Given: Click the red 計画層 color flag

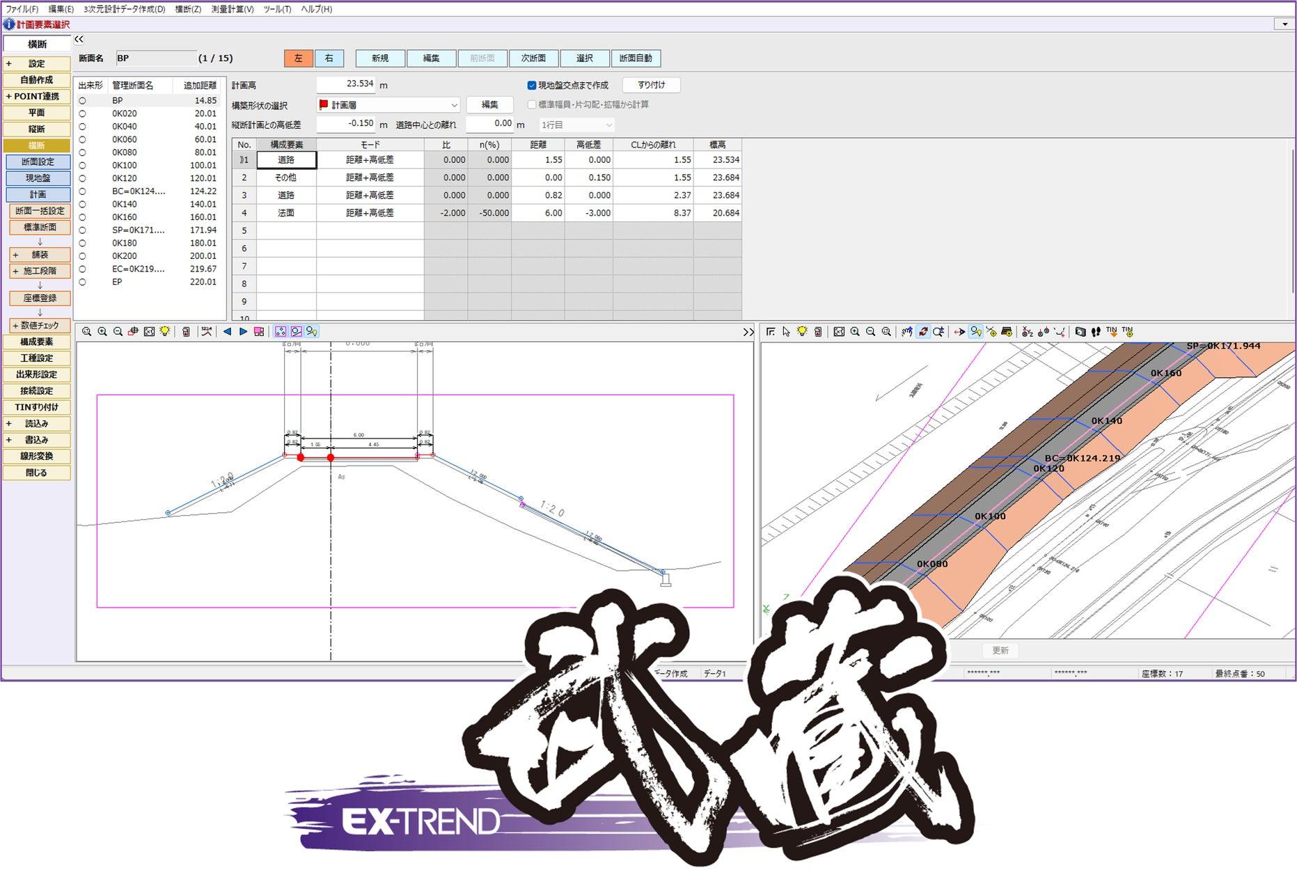Looking at the screenshot, I should (x=324, y=105).
